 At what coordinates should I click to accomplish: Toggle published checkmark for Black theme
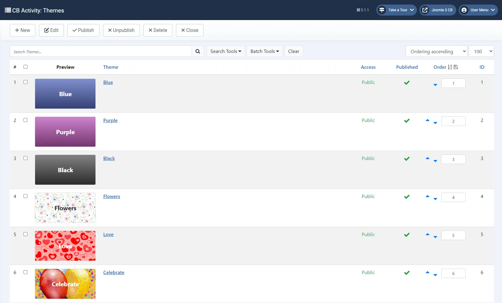click(407, 159)
